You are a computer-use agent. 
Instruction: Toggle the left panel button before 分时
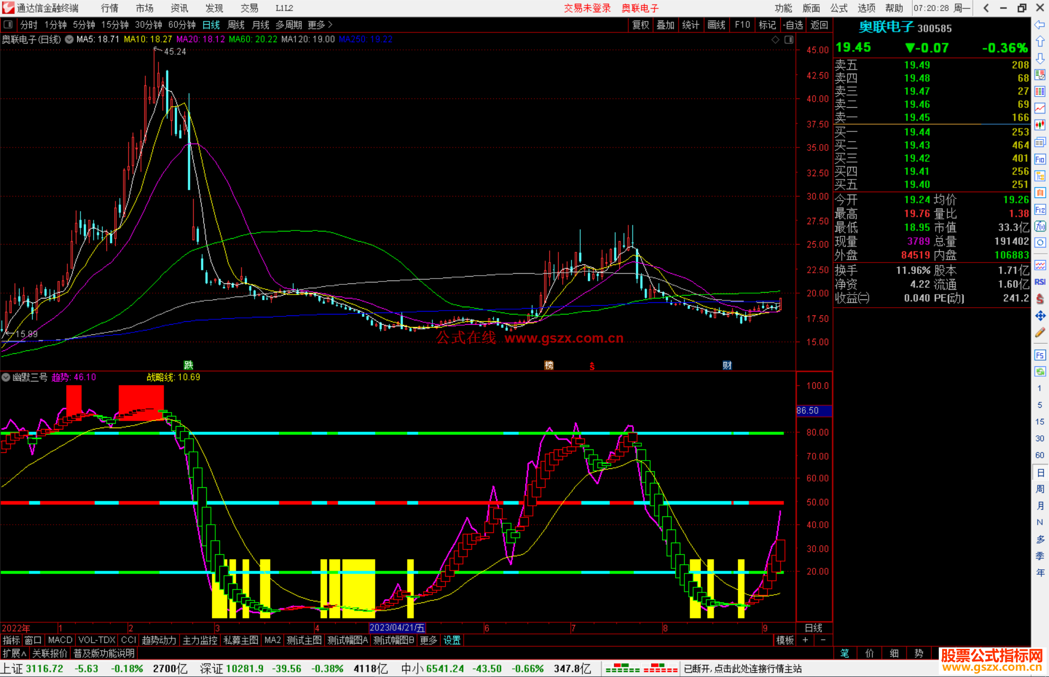pos(8,24)
